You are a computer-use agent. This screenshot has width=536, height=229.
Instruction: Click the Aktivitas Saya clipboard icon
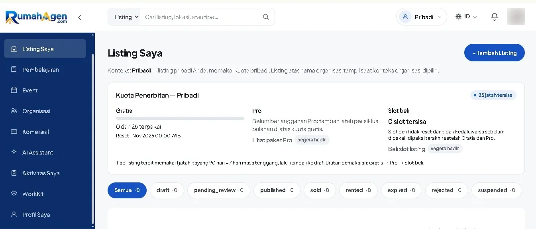14,173
